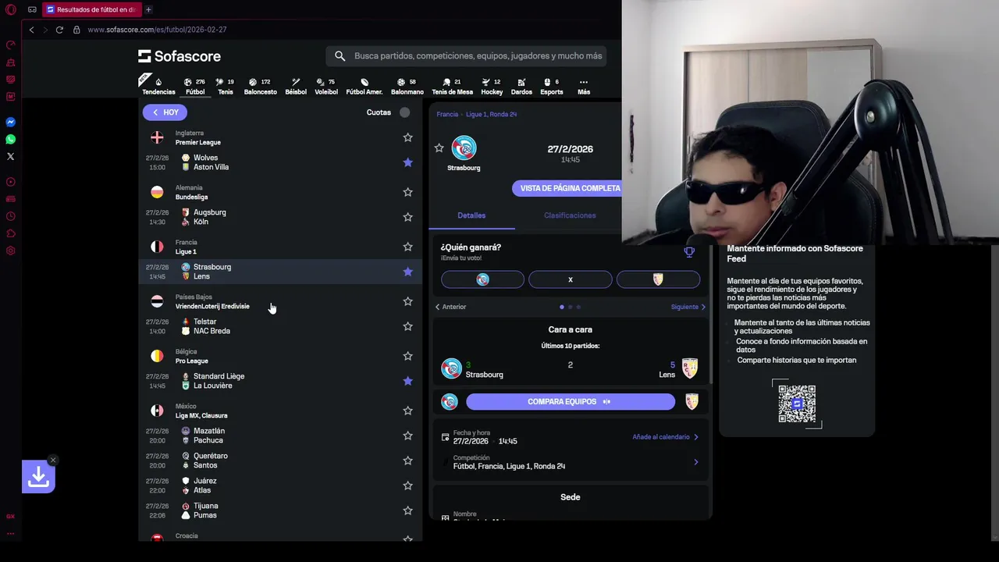Select the Esports sport tab

552,86
